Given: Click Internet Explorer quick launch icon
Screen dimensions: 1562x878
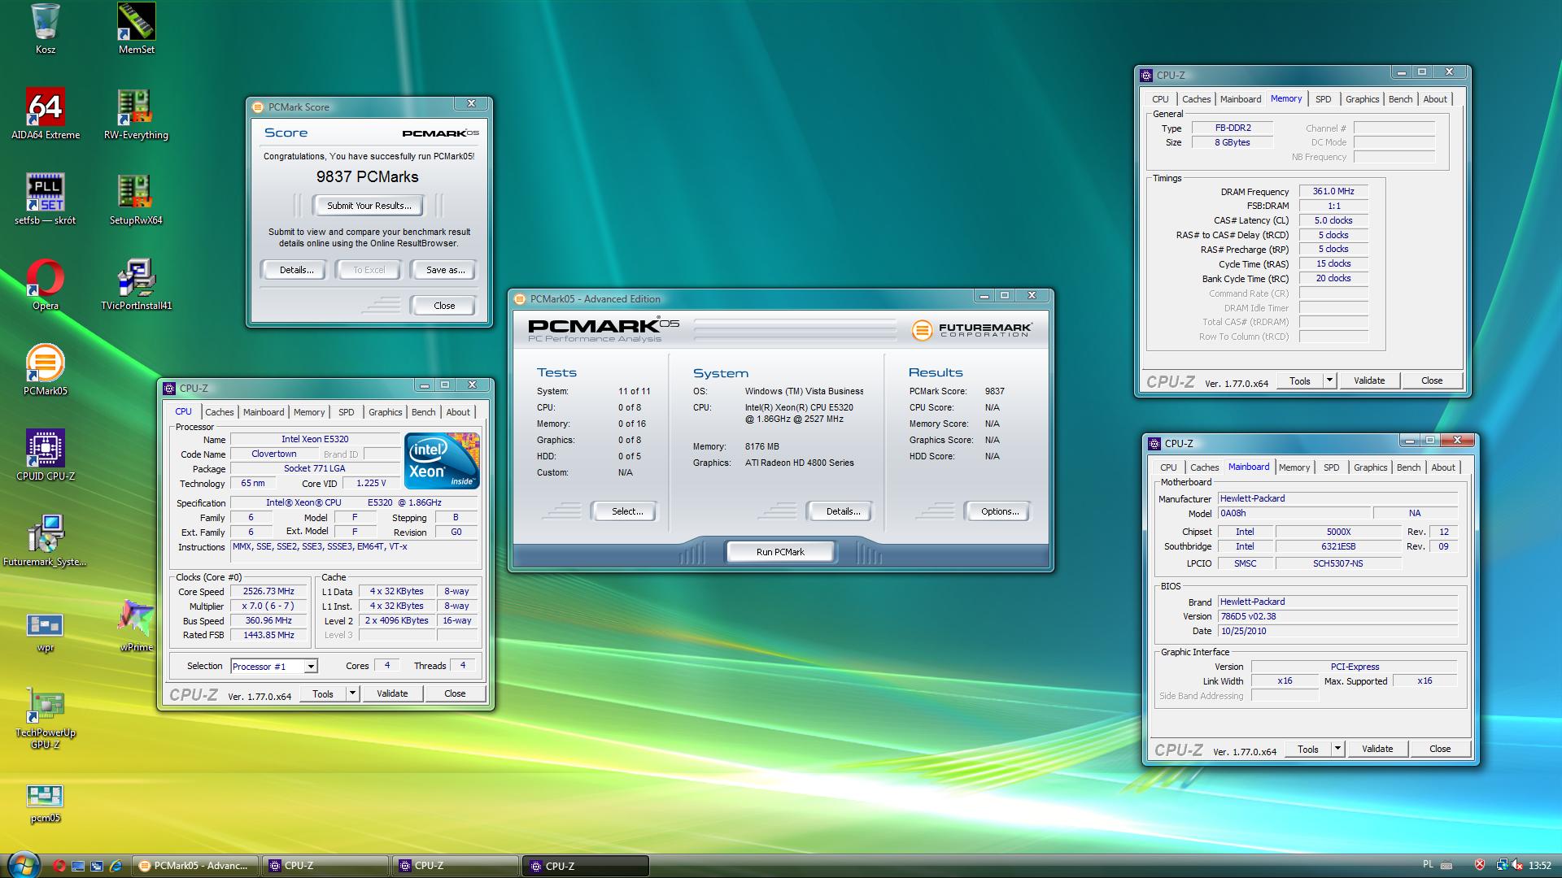Looking at the screenshot, I should 116,866.
